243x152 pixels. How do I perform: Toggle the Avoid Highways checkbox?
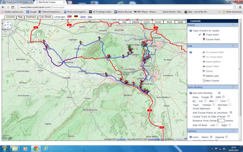pos(219,109)
